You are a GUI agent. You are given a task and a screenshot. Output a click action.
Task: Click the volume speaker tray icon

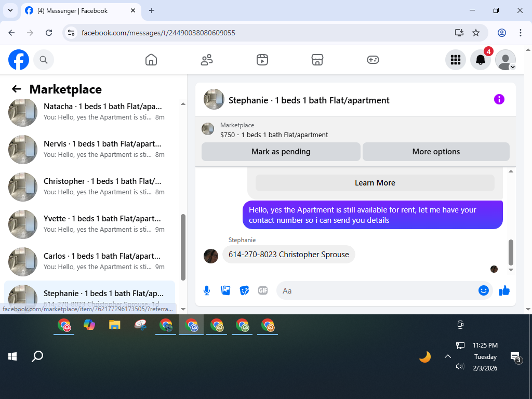coord(460,366)
